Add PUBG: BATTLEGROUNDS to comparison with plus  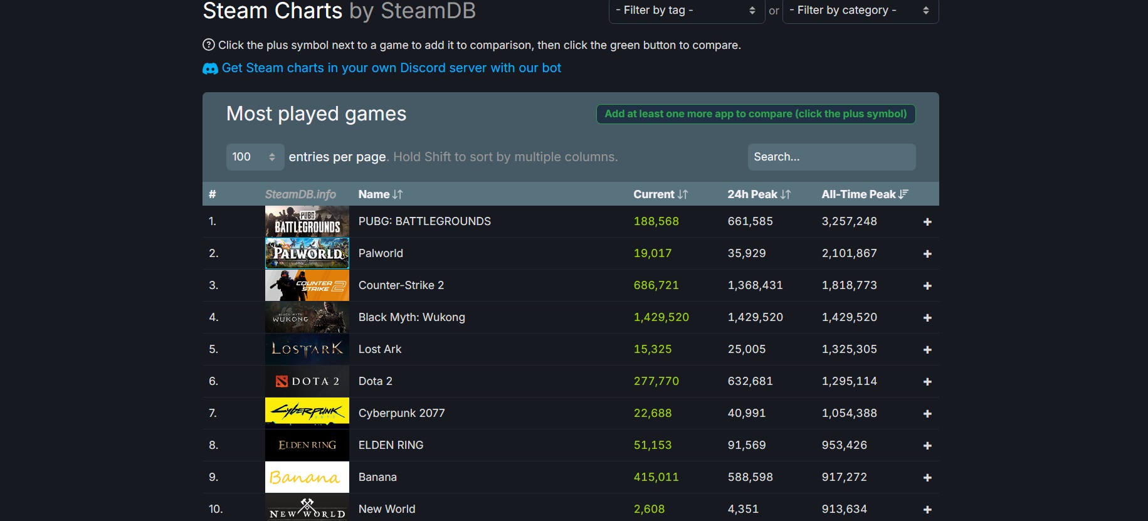pos(927,222)
